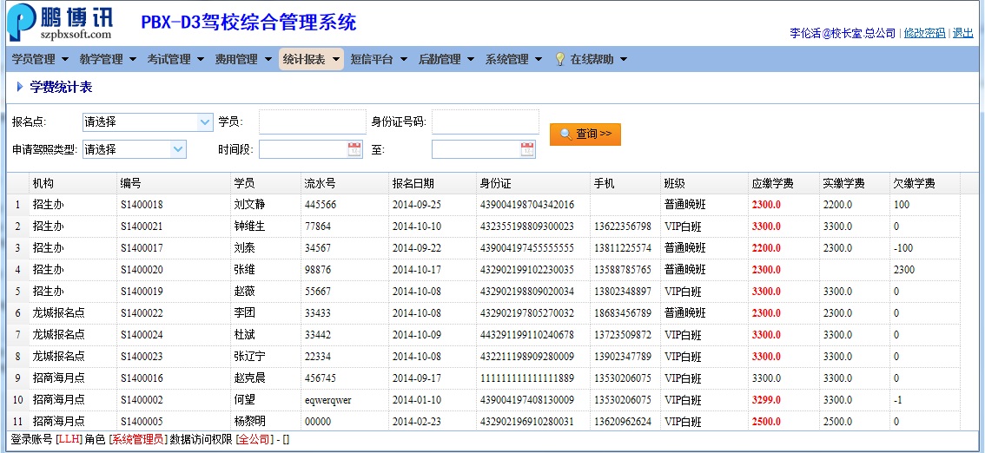Select student 李团 in the table
The width and height of the screenshot is (985, 453).
point(244,312)
